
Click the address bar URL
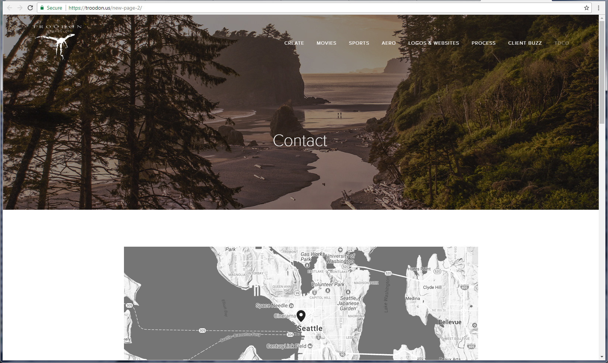point(105,8)
